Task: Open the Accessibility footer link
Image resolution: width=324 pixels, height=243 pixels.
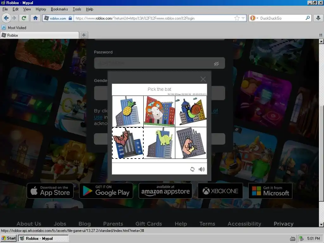Action: (x=245, y=224)
